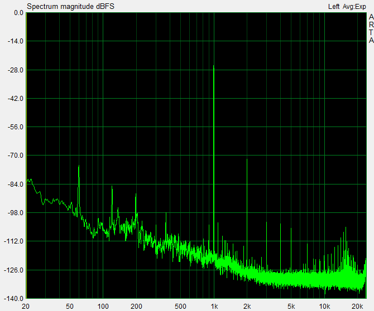The width and height of the screenshot is (374, 311).
Task: Click the -56.0 dB axis label
Action: click(16, 127)
